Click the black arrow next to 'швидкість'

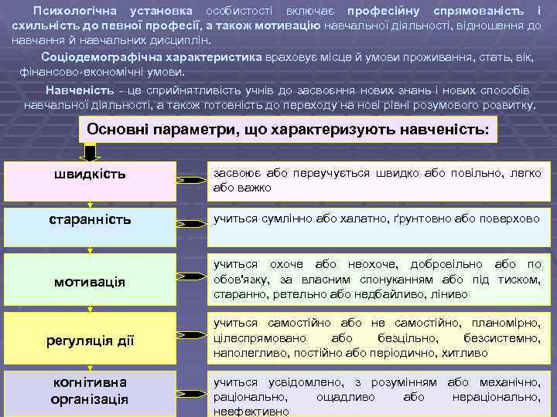192,180
